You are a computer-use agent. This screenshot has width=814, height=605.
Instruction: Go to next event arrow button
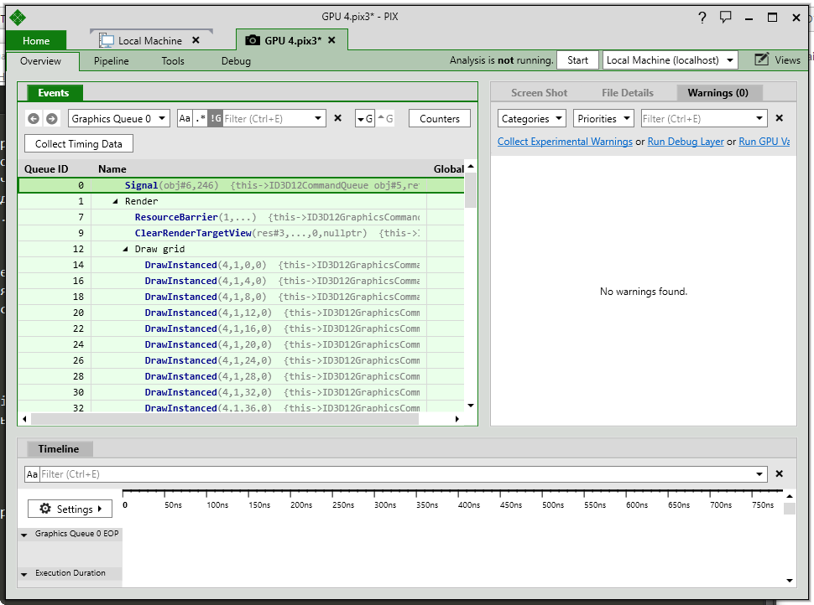click(x=51, y=119)
